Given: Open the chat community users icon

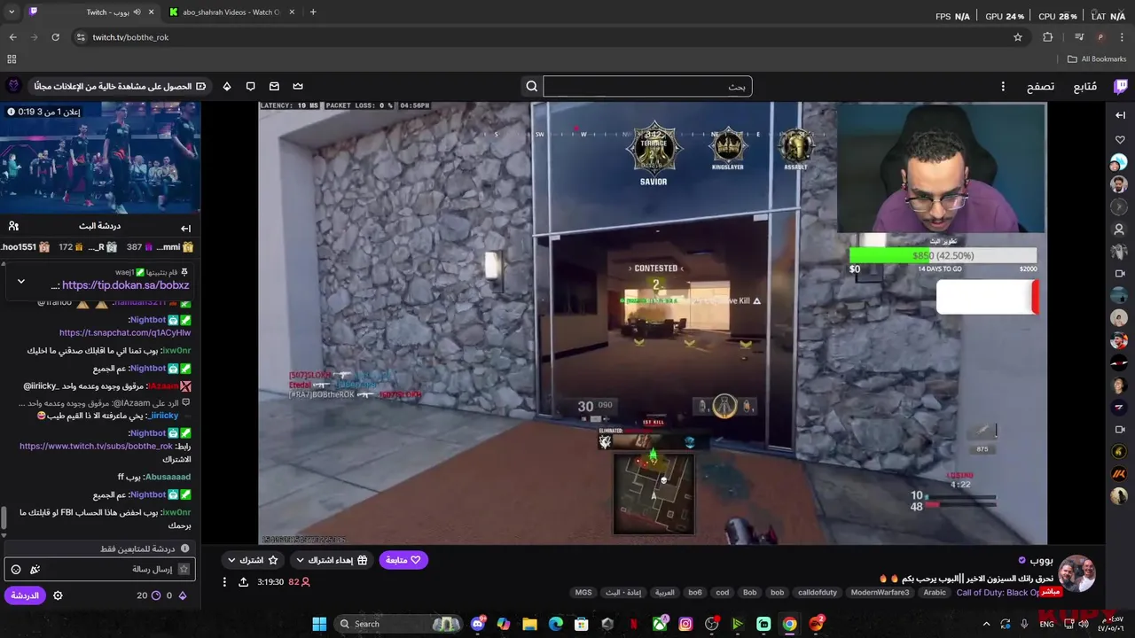Looking at the screenshot, I should pos(13,226).
